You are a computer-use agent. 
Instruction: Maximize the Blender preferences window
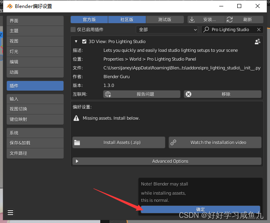coord(239,6)
